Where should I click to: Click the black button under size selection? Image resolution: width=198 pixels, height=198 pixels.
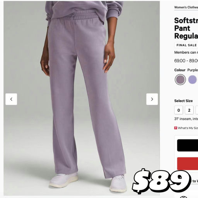click(x=188, y=145)
